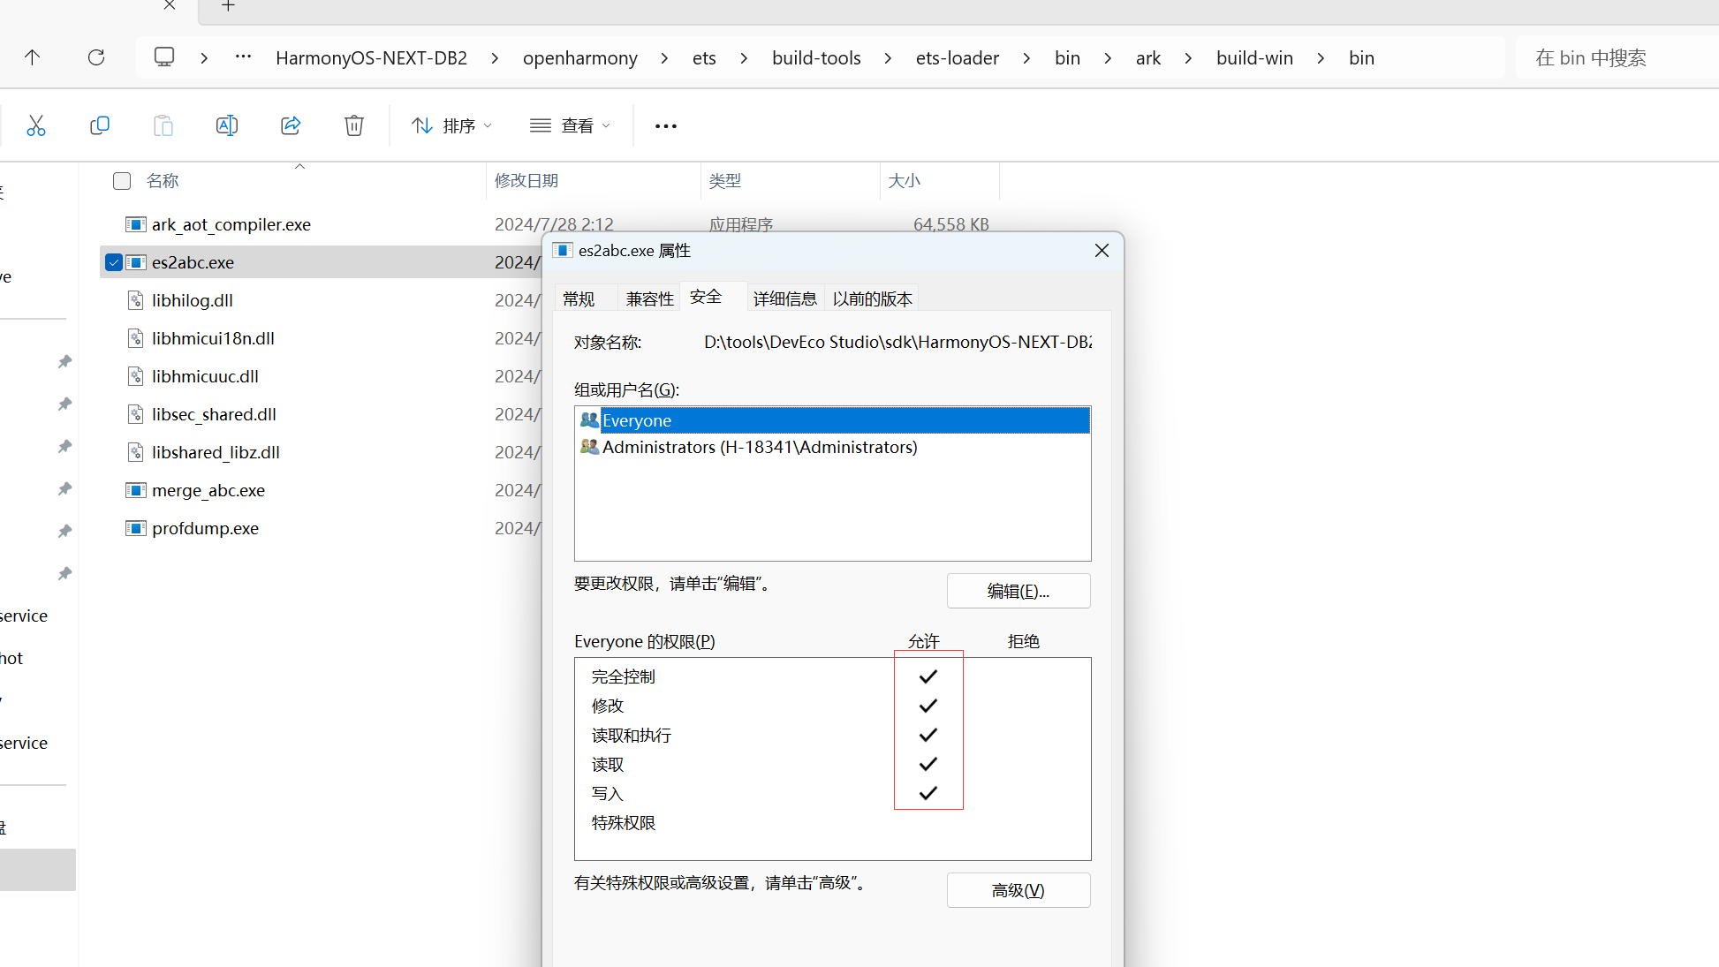Open the See more ellipsis menu
Screen dimensions: 1719x967
tap(666, 126)
